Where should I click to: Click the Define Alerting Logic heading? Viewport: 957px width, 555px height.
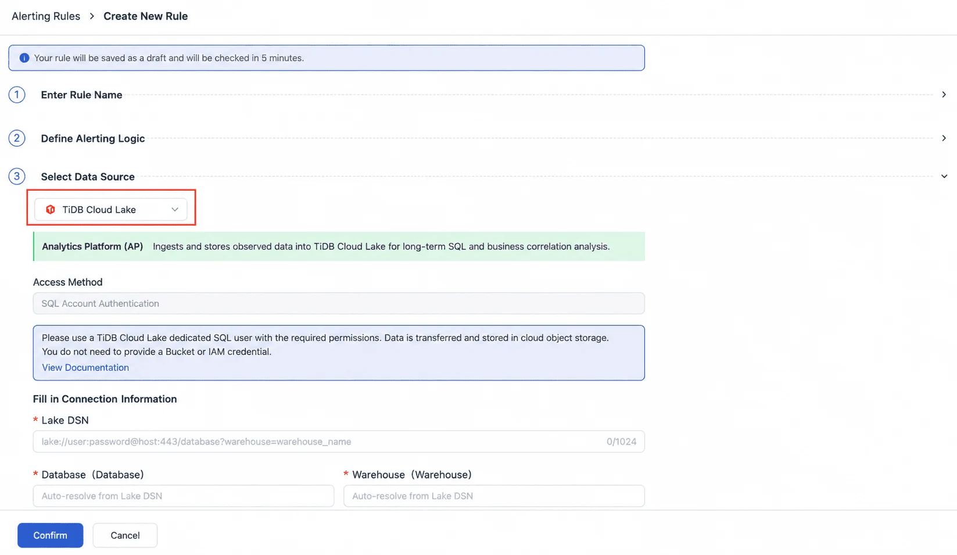[x=93, y=138]
